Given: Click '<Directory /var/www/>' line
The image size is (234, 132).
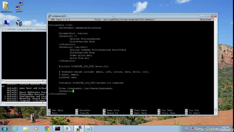Looking at the screenshot, I should [73, 47].
